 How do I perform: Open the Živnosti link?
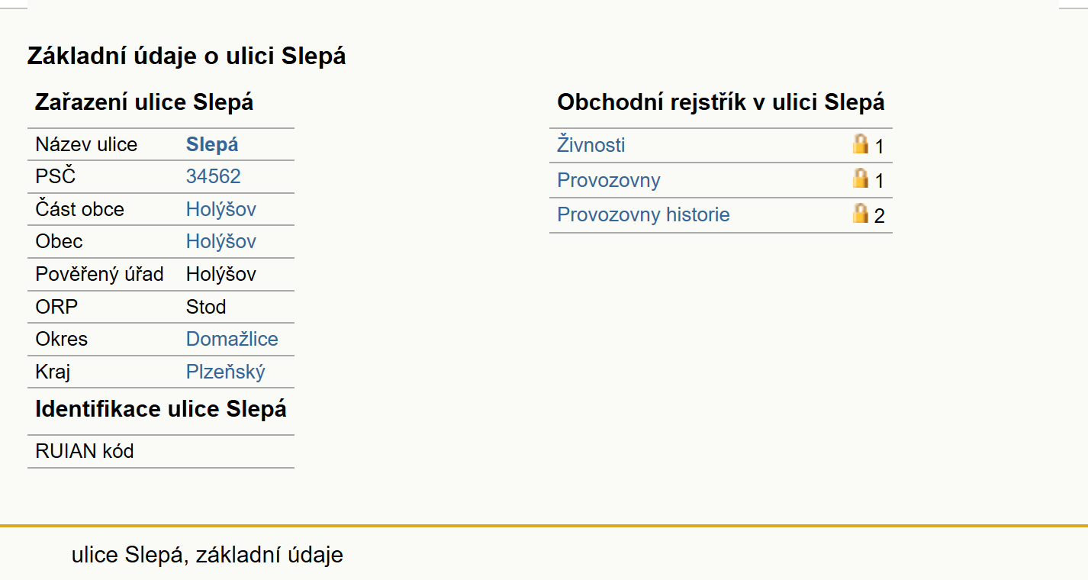tap(591, 145)
